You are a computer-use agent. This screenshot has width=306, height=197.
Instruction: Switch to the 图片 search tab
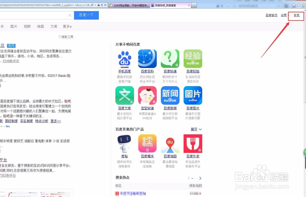pos(14,26)
